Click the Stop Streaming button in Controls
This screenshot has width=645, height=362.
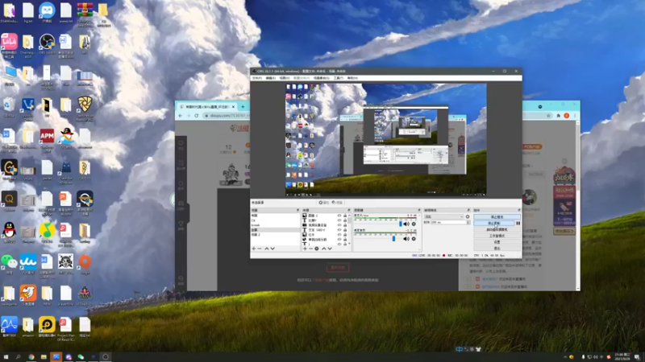[497, 216]
